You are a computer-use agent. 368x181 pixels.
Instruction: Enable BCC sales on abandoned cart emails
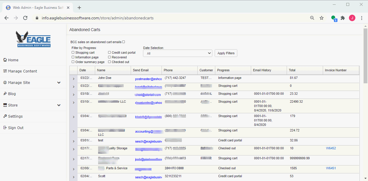[x=124, y=42]
